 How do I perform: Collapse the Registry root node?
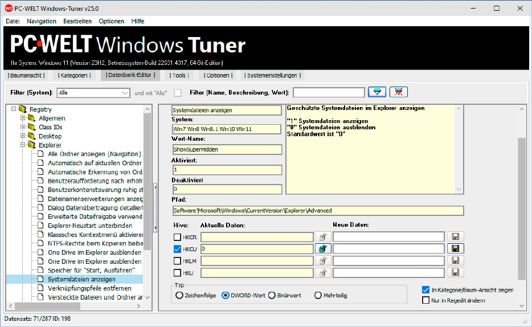point(14,109)
